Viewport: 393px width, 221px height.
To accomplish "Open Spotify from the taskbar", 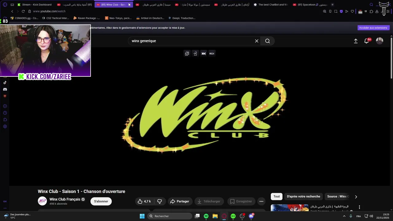I will pyautogui.click(x=206, y=216).
